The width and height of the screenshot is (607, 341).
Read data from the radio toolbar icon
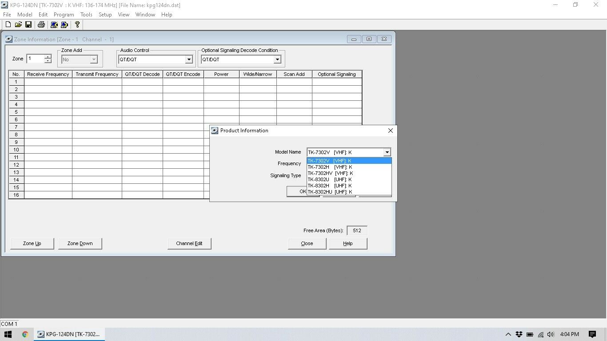(x=54, y=25)
